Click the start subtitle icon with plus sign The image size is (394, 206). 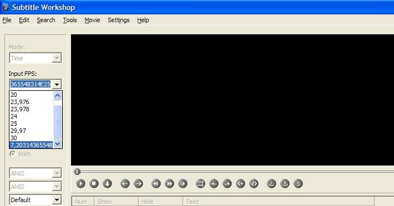pyautogui.click(x=240, y=184)
